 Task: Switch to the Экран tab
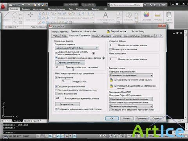click(64, 36)
